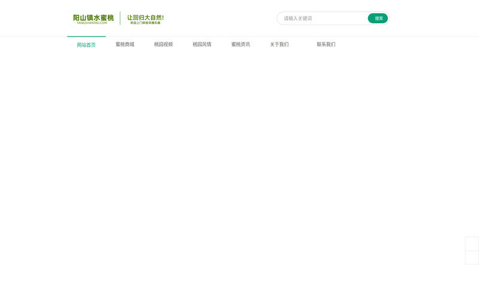Open the 蜜桃资讯 menu item
This screenshot has height=299, width=479.
(241, 44)
